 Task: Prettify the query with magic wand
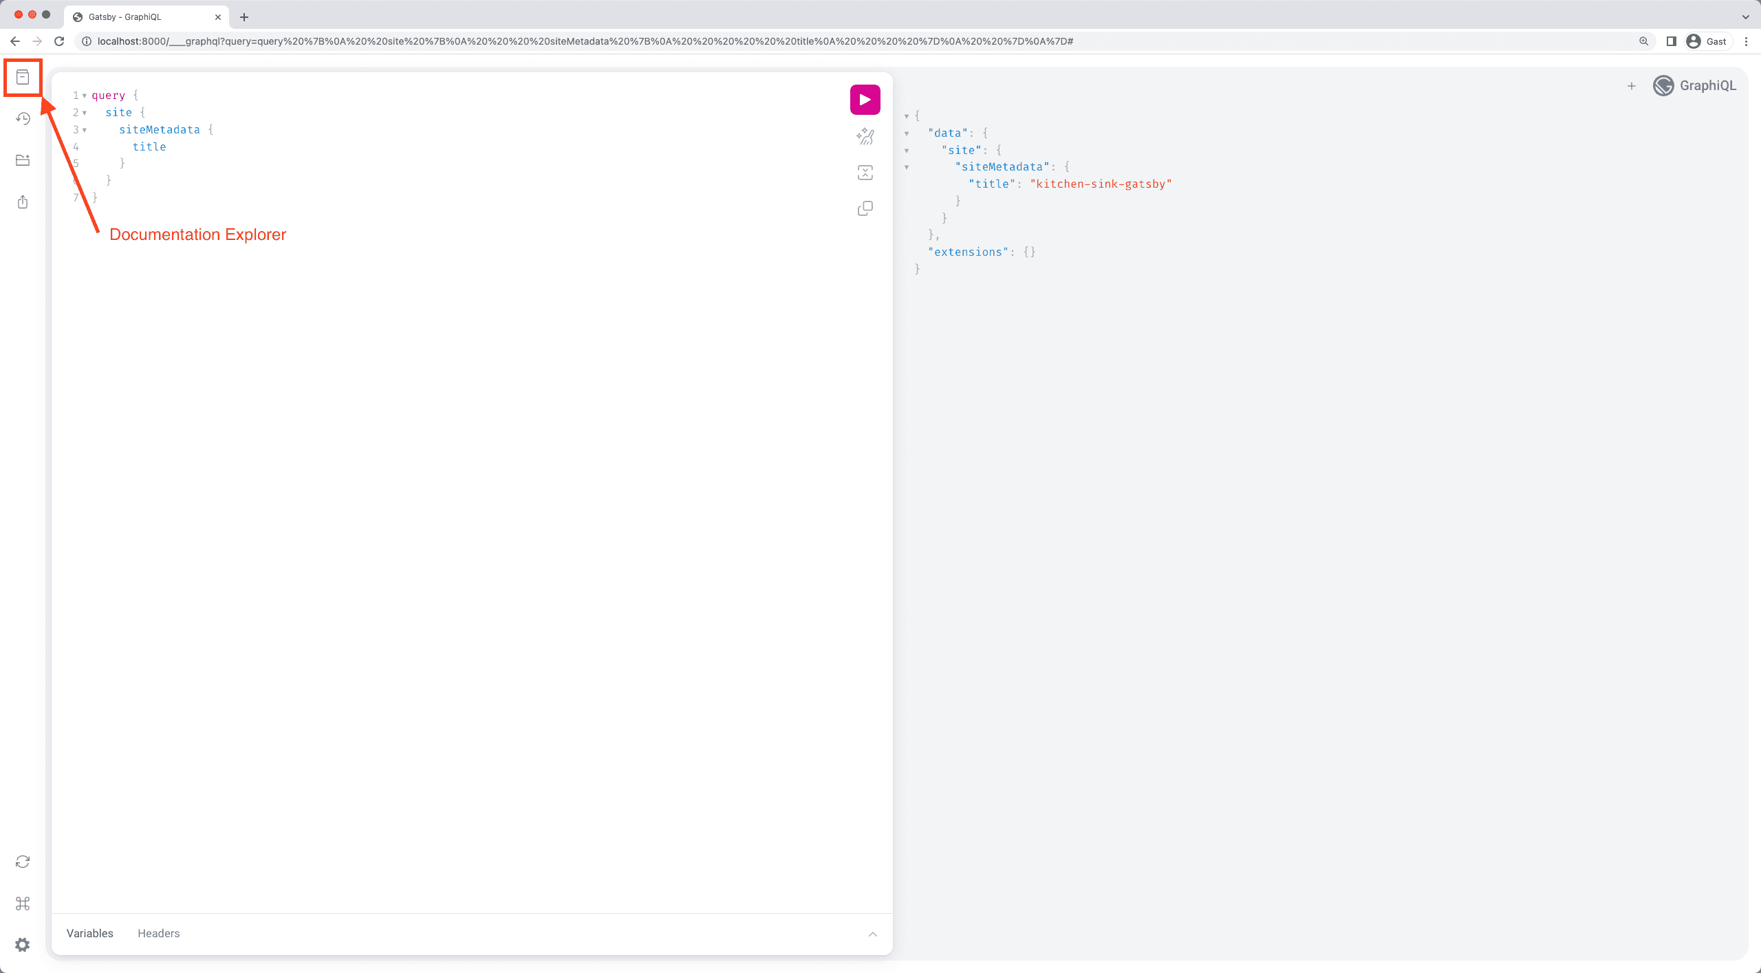865,137
